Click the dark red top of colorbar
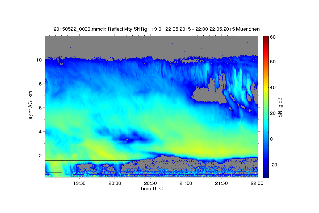This screenshot has height=213, width=319. (x=266, y=39)
